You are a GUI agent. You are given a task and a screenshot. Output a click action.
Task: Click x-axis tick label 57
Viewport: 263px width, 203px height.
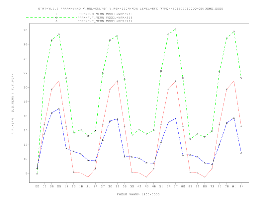point(176,186)
